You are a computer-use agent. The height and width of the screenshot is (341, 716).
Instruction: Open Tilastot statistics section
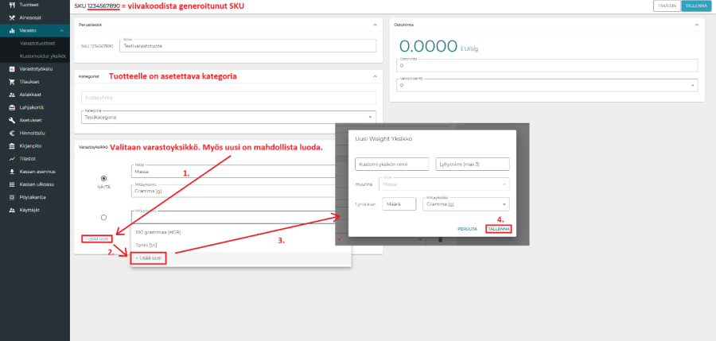tap(28, 159)
